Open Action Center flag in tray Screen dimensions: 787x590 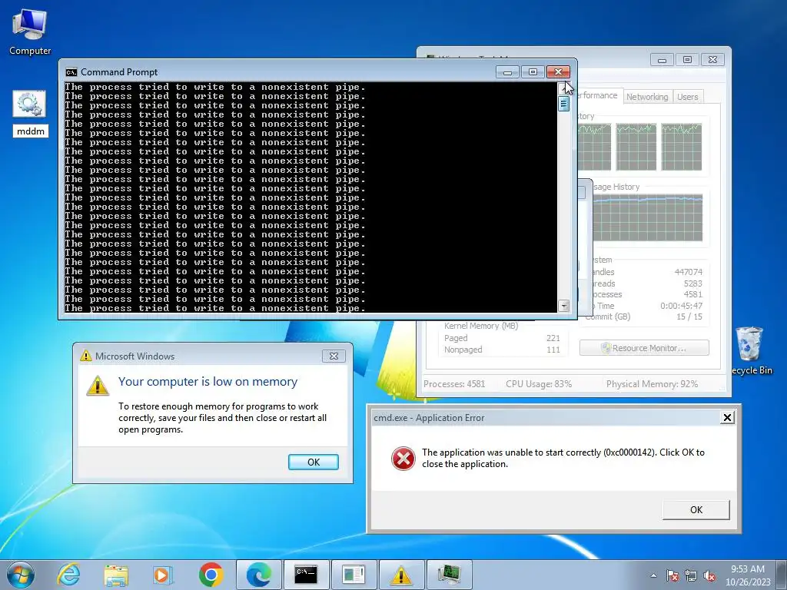pos(672,575)
